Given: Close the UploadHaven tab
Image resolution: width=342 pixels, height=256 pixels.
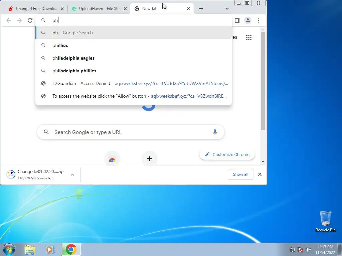Looking at the screenshot, I should (x=125, y=9).
